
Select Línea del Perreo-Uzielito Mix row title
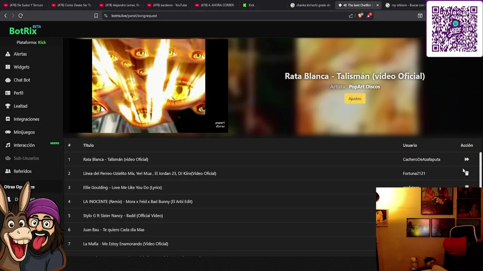pos(149,174)
